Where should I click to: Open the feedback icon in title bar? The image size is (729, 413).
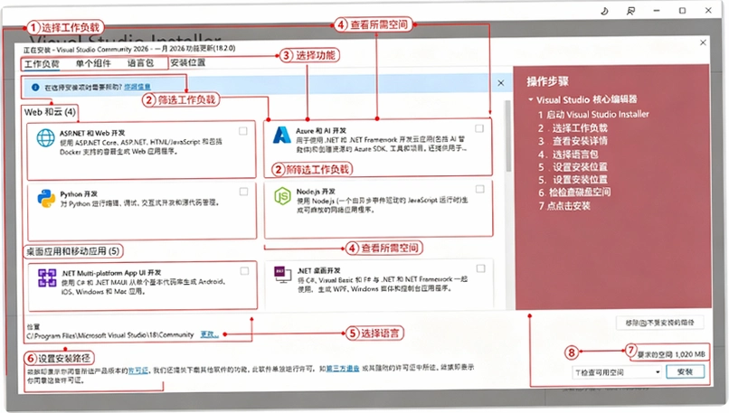pyautogui.click(x=630, y=11)
